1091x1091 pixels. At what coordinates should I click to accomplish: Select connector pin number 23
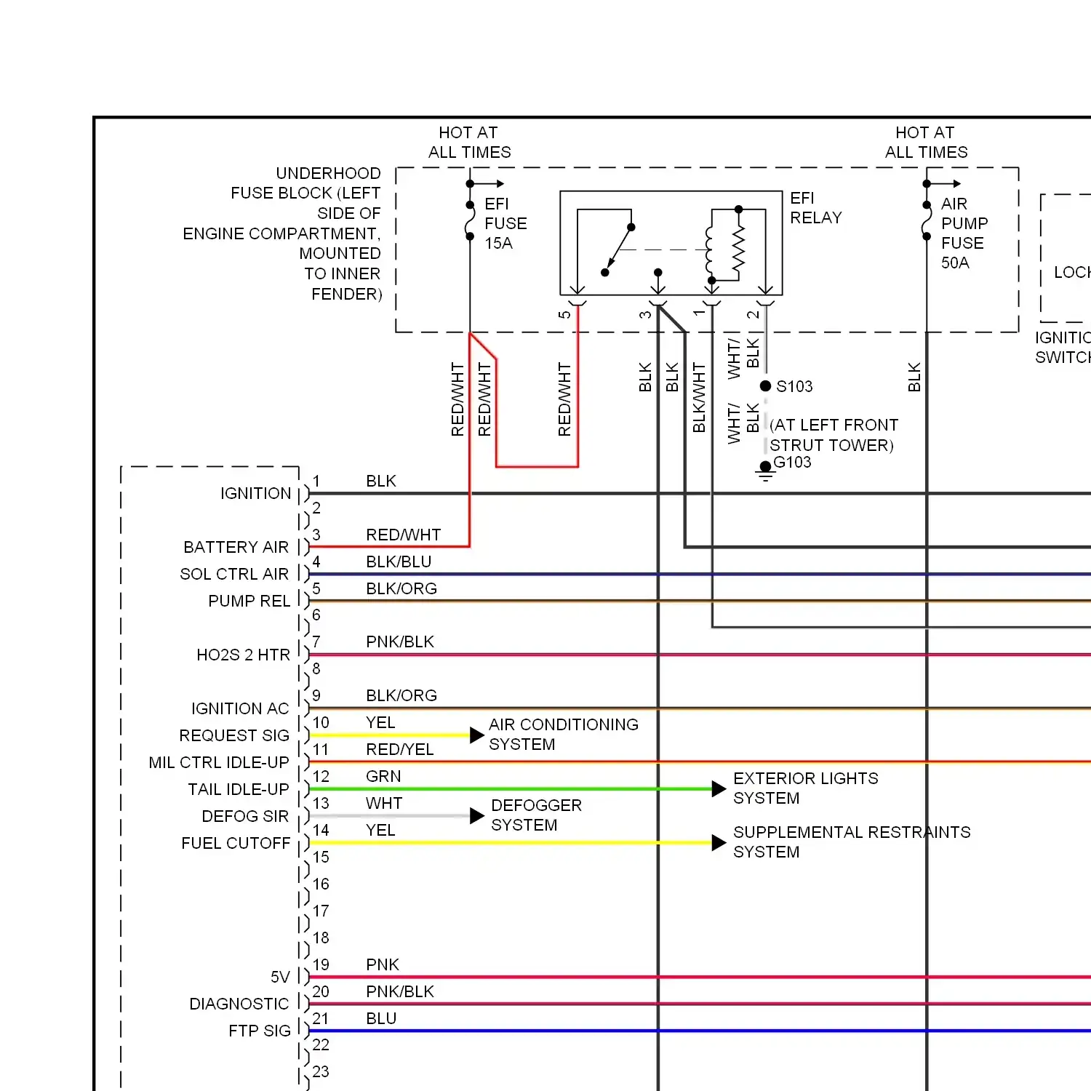(321, 1072)
